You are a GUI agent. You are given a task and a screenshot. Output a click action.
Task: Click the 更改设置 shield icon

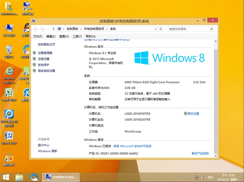pyautogui.click(x=185, y=114)
